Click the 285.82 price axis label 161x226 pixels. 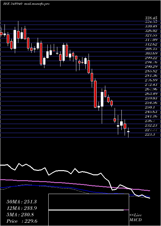point(151,71)
